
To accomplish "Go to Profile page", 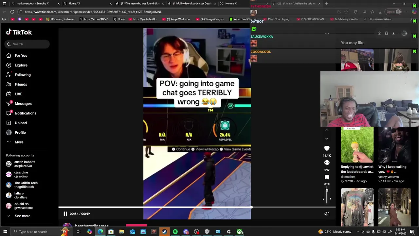I will click(x=16, y=132).
